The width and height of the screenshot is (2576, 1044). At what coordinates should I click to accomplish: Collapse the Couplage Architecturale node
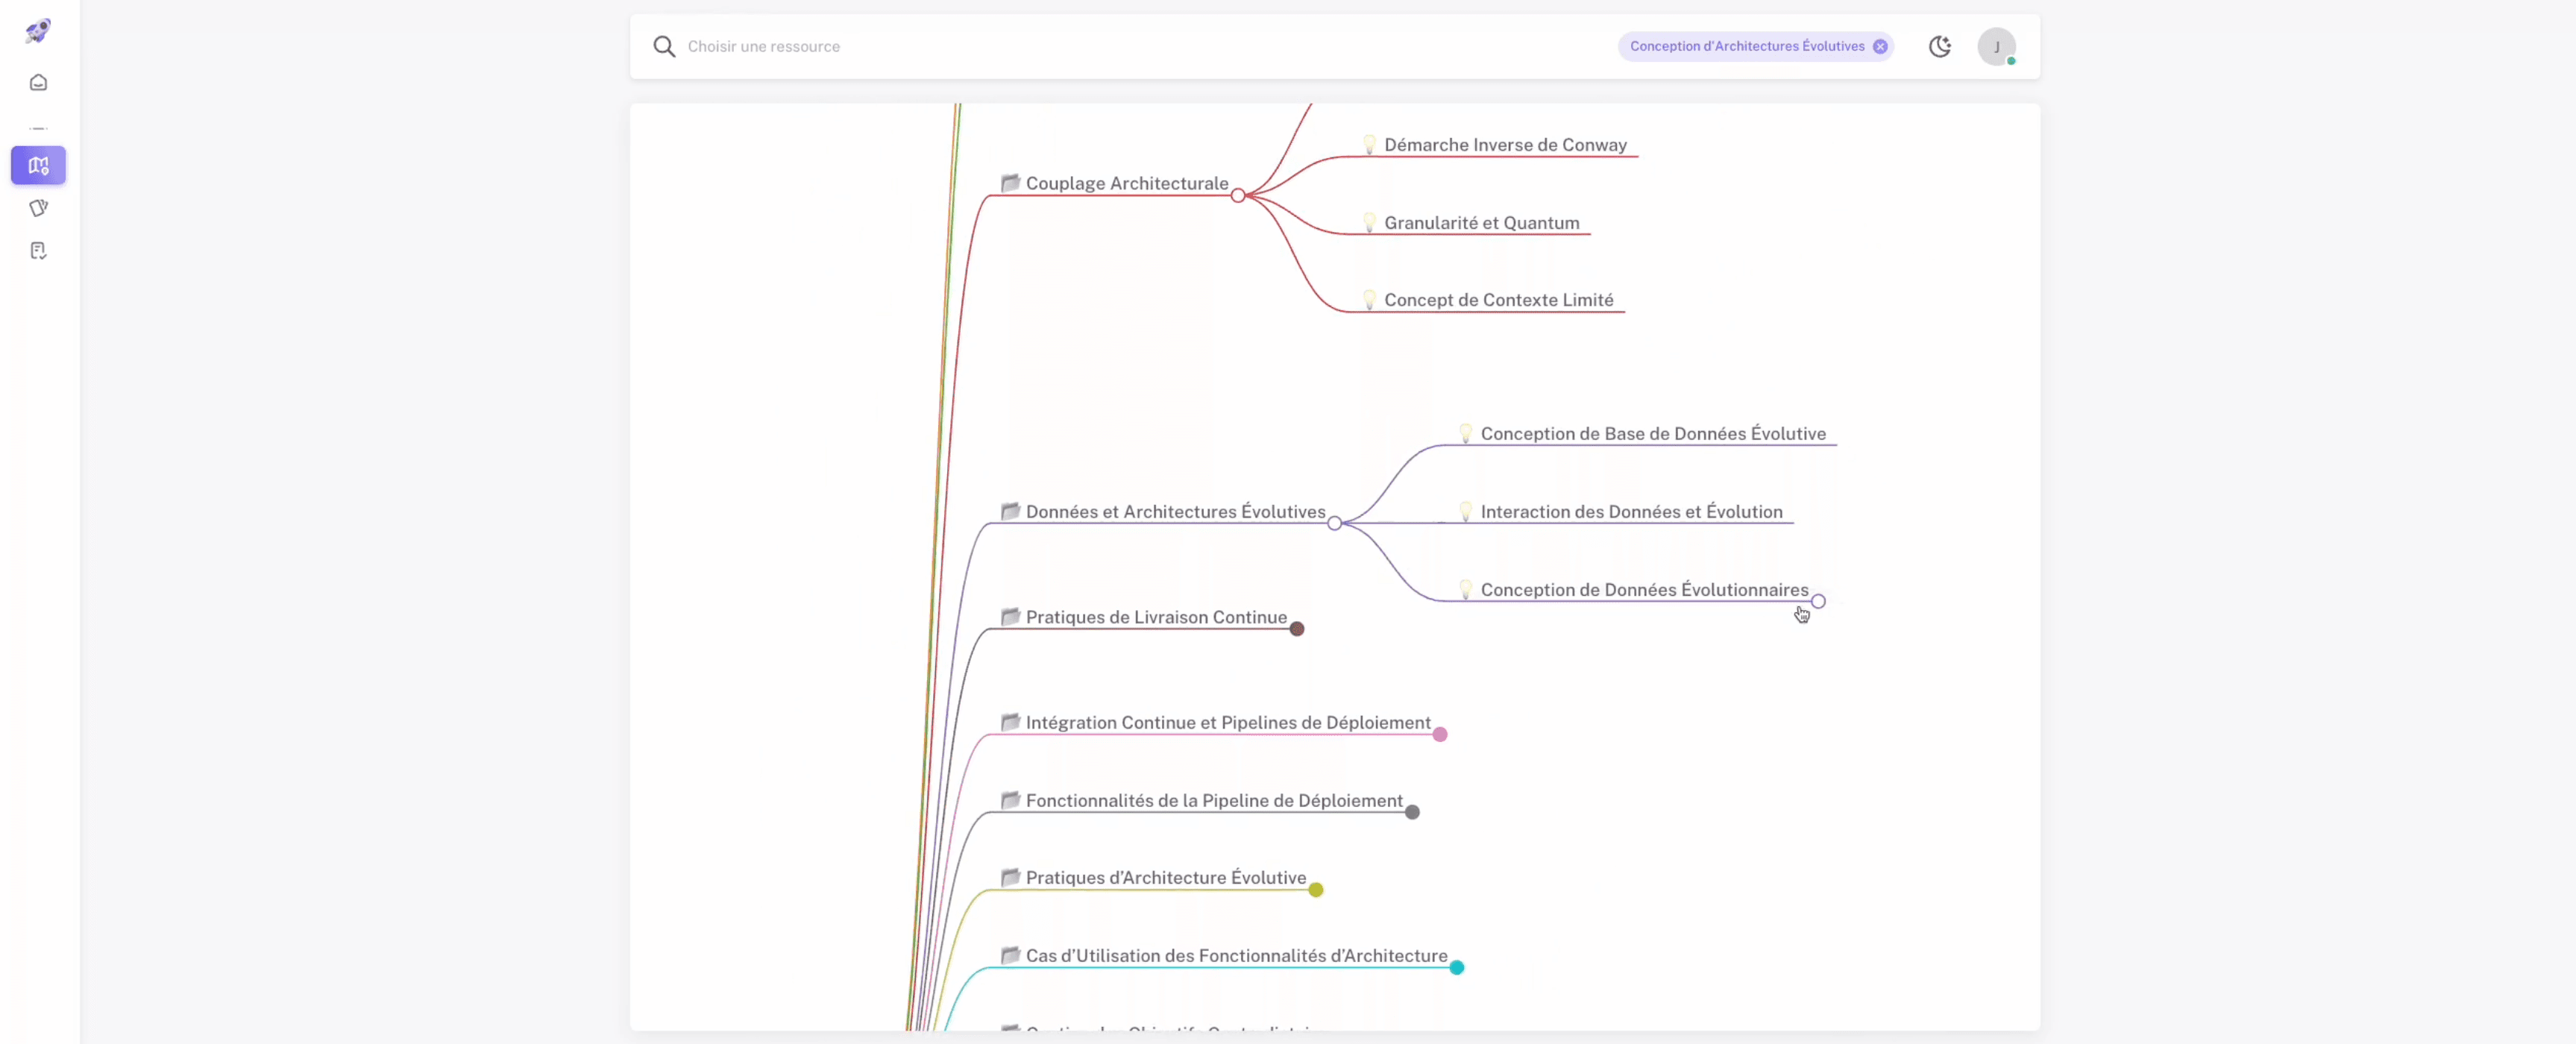click(x=1238, y=196)
